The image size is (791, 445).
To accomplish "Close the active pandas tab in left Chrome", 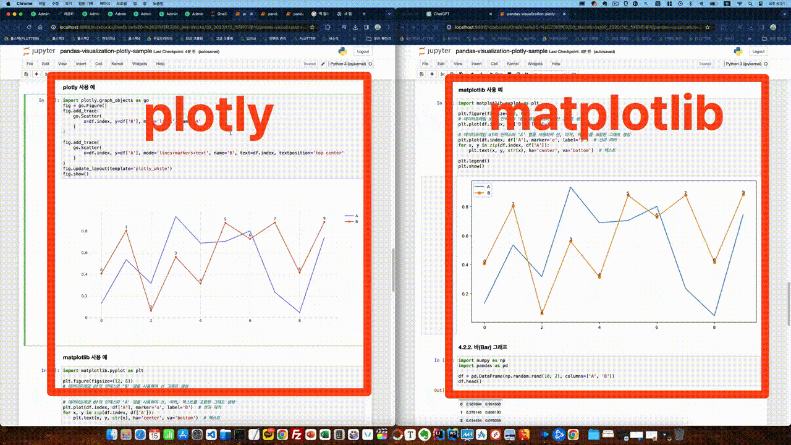I will tap(253, 14).
